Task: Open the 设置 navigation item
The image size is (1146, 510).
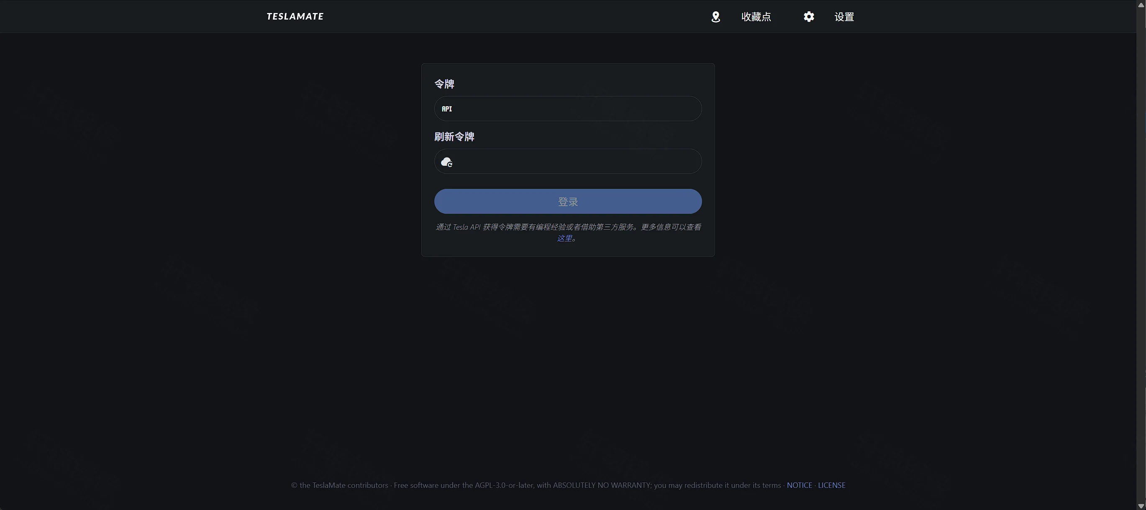Action: click(844, 17)
